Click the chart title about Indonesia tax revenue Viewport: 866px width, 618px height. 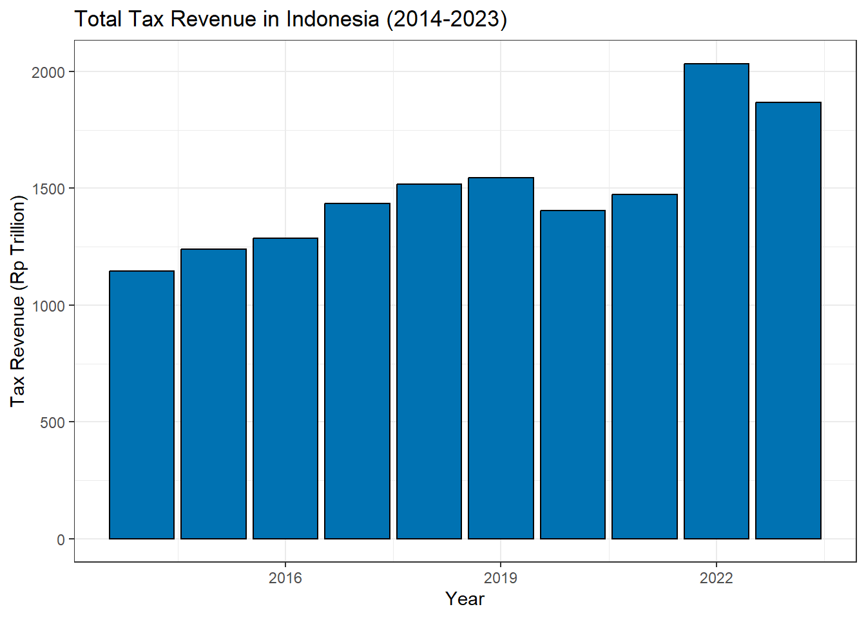pyautogui.click(x=291, y=19)
